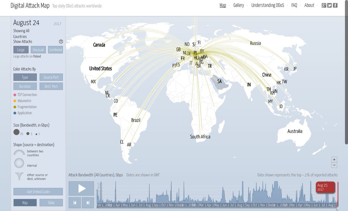The image size is (348, 211).
Task: Click the Get Embed Code button
Action: pos(38,192)
